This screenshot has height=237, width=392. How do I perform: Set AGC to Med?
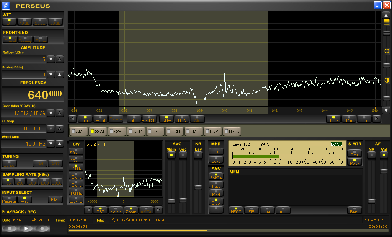[216, 193]
